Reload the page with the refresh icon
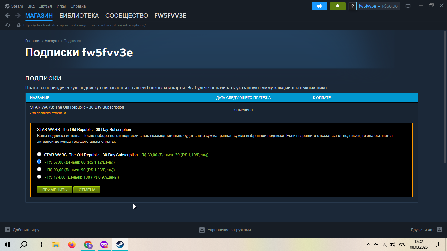The image size is (447, 251). click(8, 25)
